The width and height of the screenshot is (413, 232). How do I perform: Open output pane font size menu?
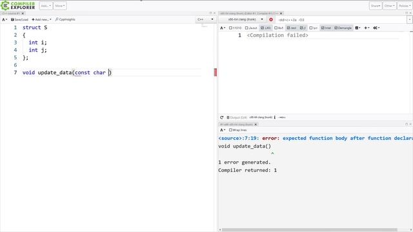click(x=223, y=130)
